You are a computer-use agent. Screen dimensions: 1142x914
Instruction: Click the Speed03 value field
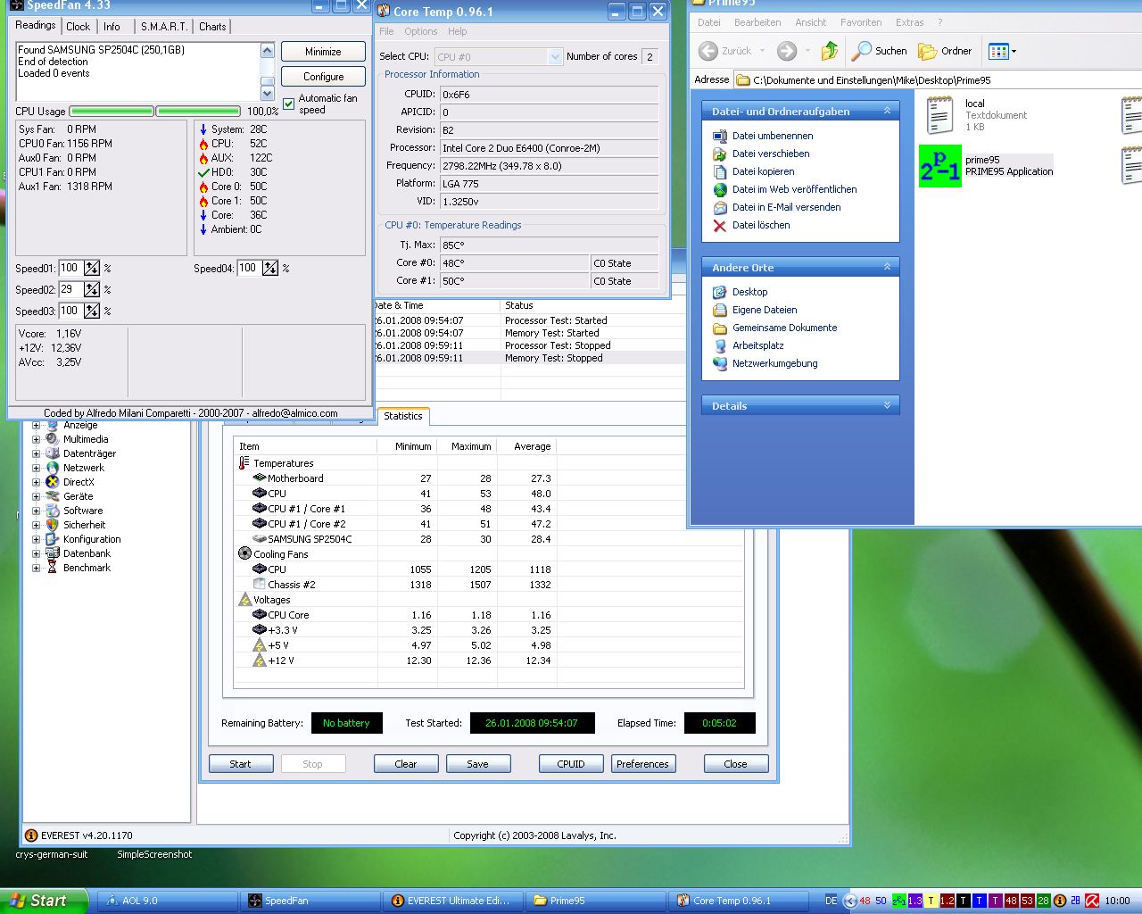point(71,311)
